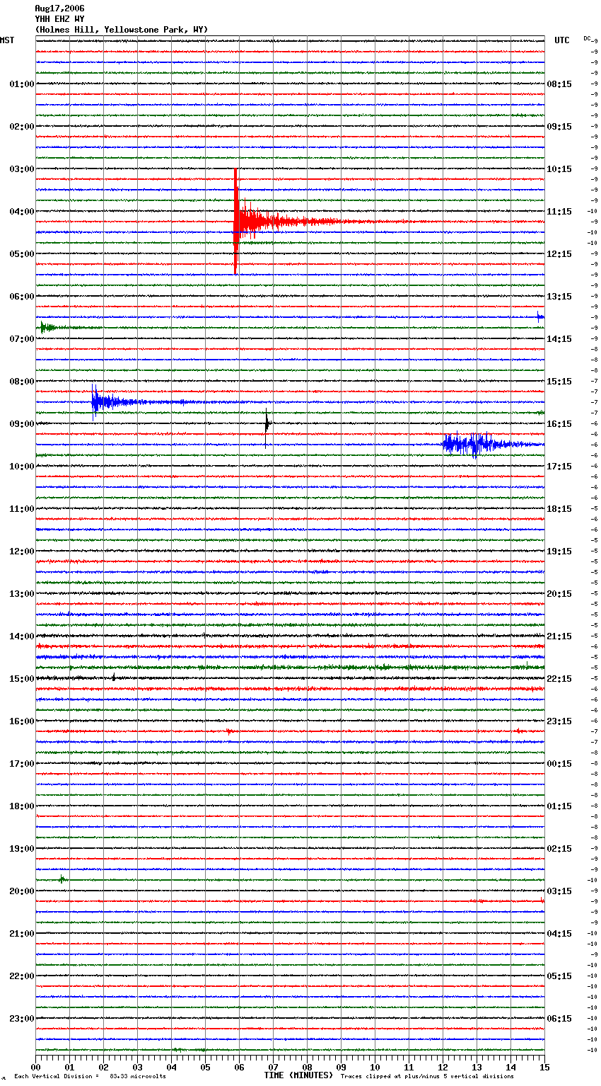The image size is (601, 1086).
Task: Click the Each Vertical Division 83.33 microvolts note
Action: click(90, 1076)
